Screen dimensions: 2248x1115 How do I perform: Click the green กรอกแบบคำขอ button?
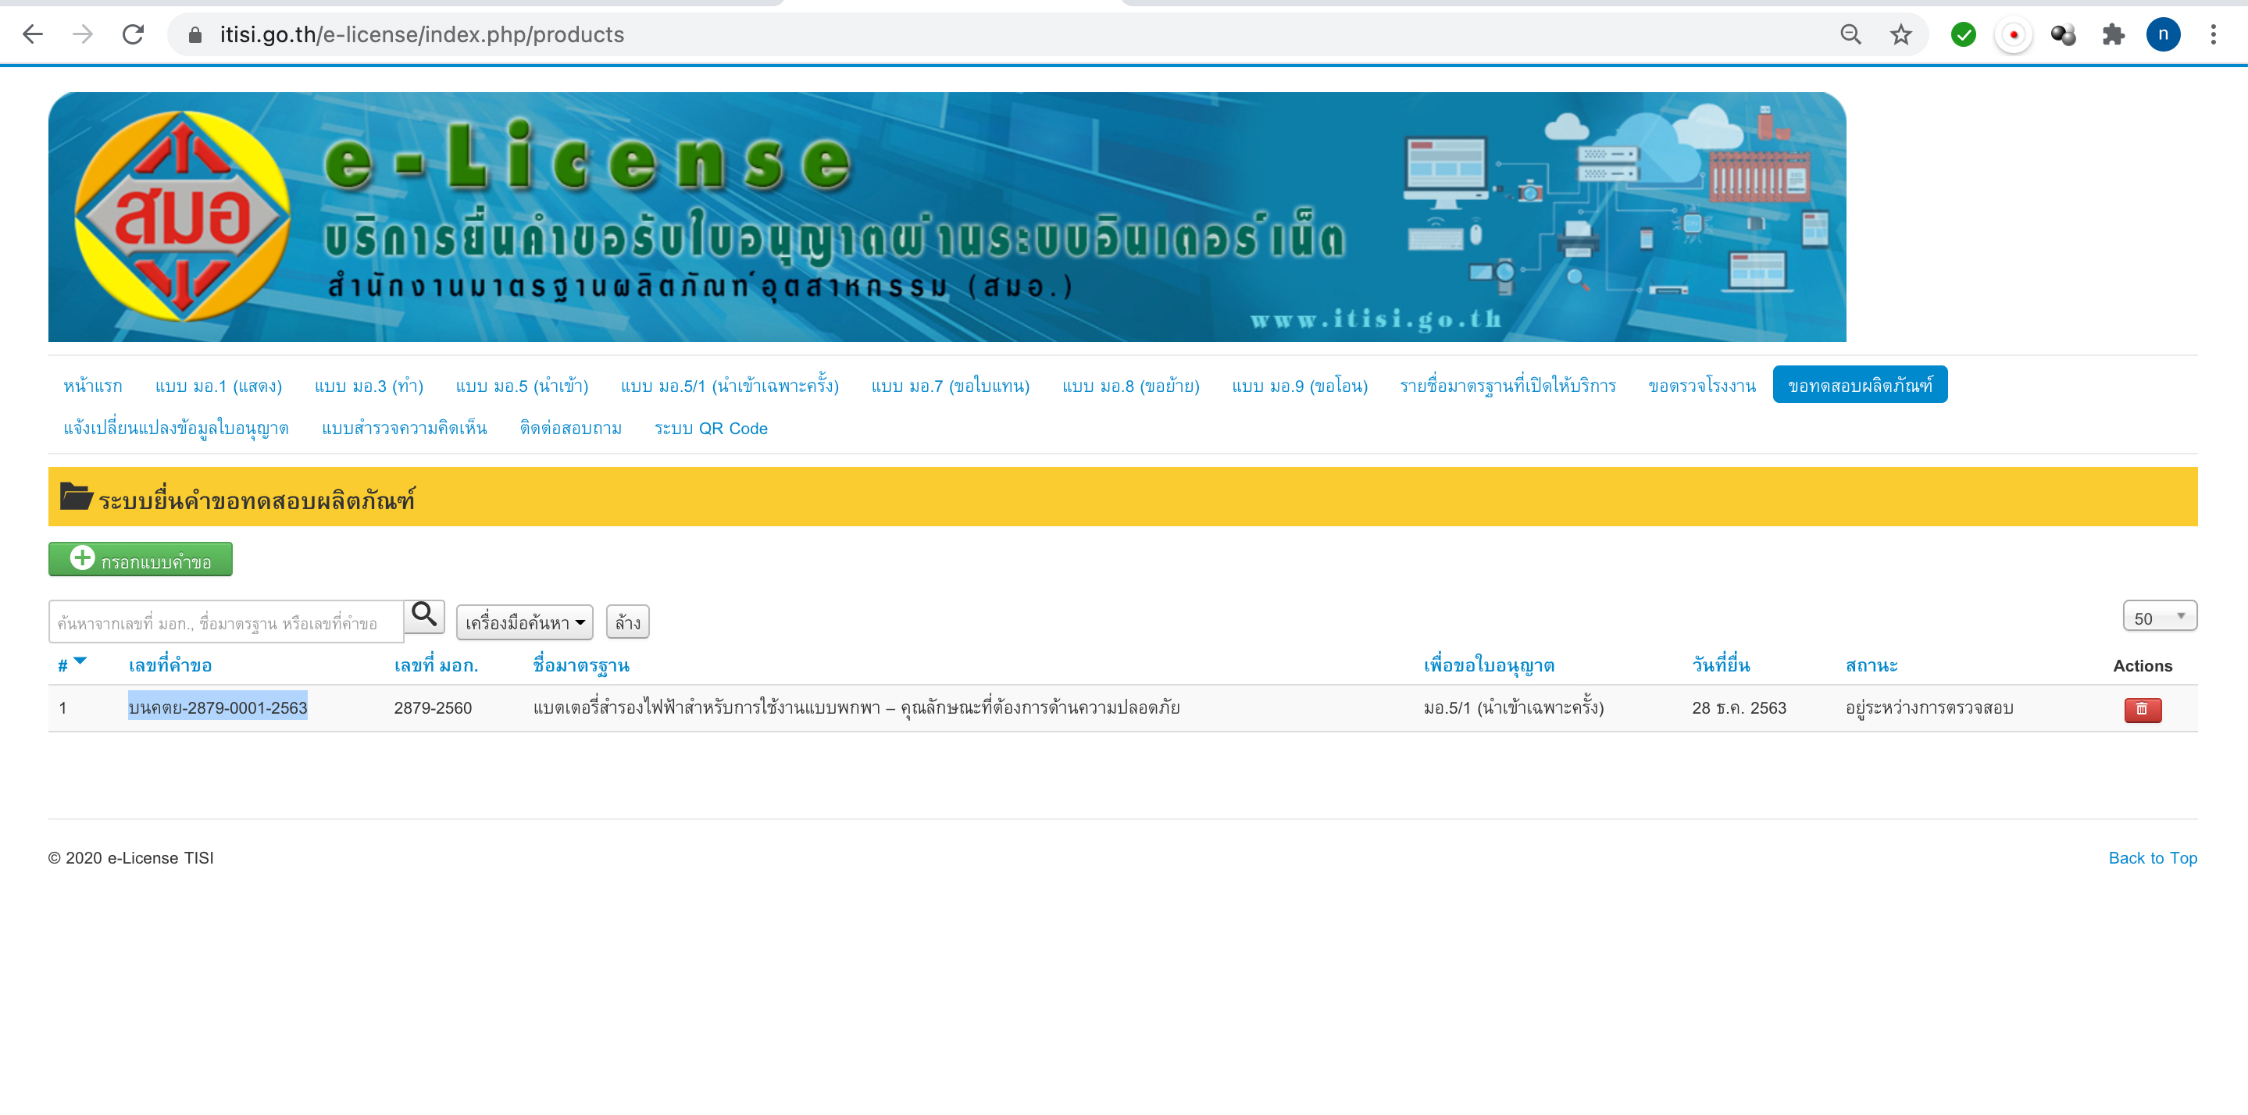[141, 559]
